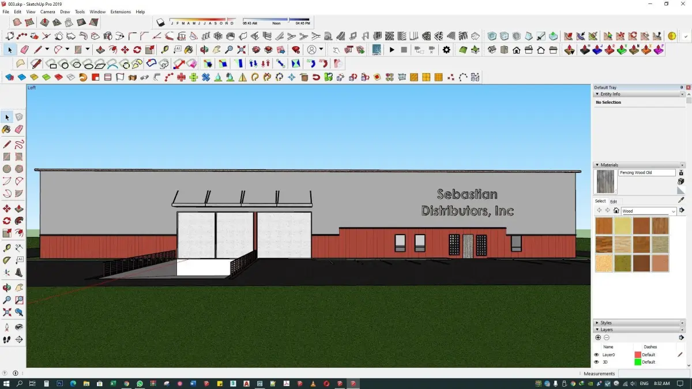Screen dimensions: 692x389
Task: Click the Zoom Extents tool in left toolbar
Action: (7, 312)
